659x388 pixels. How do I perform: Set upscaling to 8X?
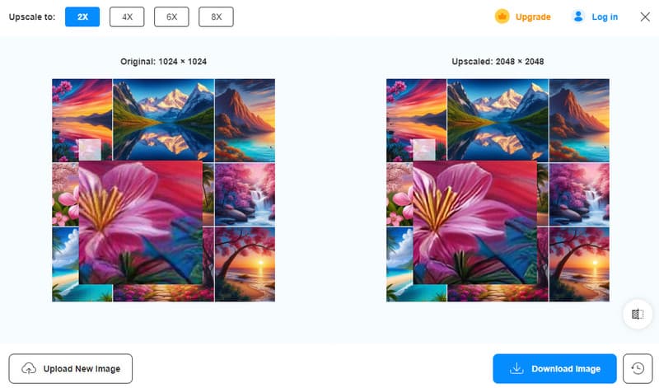point(216,16)
